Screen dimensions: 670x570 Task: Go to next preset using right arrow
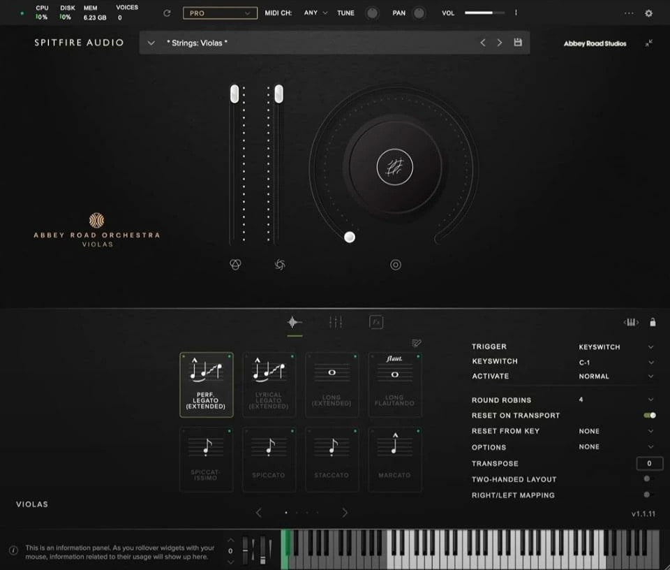[x=500, y=43]
